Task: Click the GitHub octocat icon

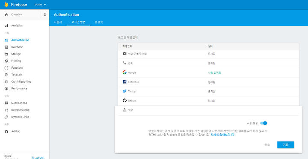Action: [x=124, y=101]
